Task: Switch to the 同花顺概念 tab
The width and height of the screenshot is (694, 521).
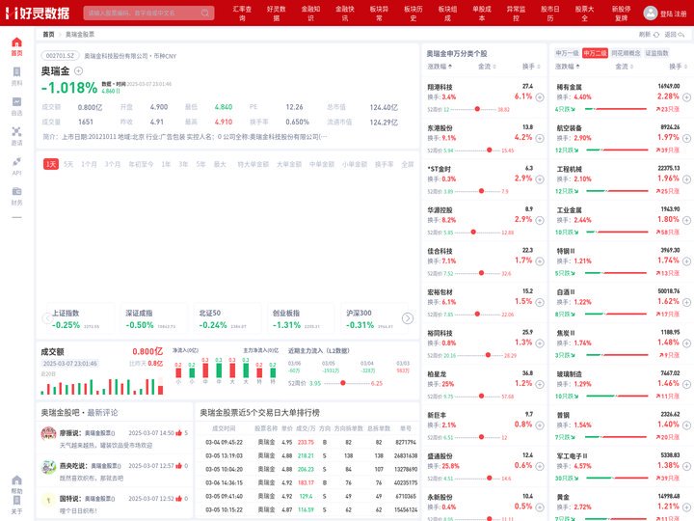Action: click(626, 53)
